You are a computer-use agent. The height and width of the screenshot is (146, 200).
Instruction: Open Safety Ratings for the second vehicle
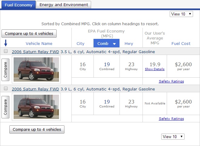[171, 119]
